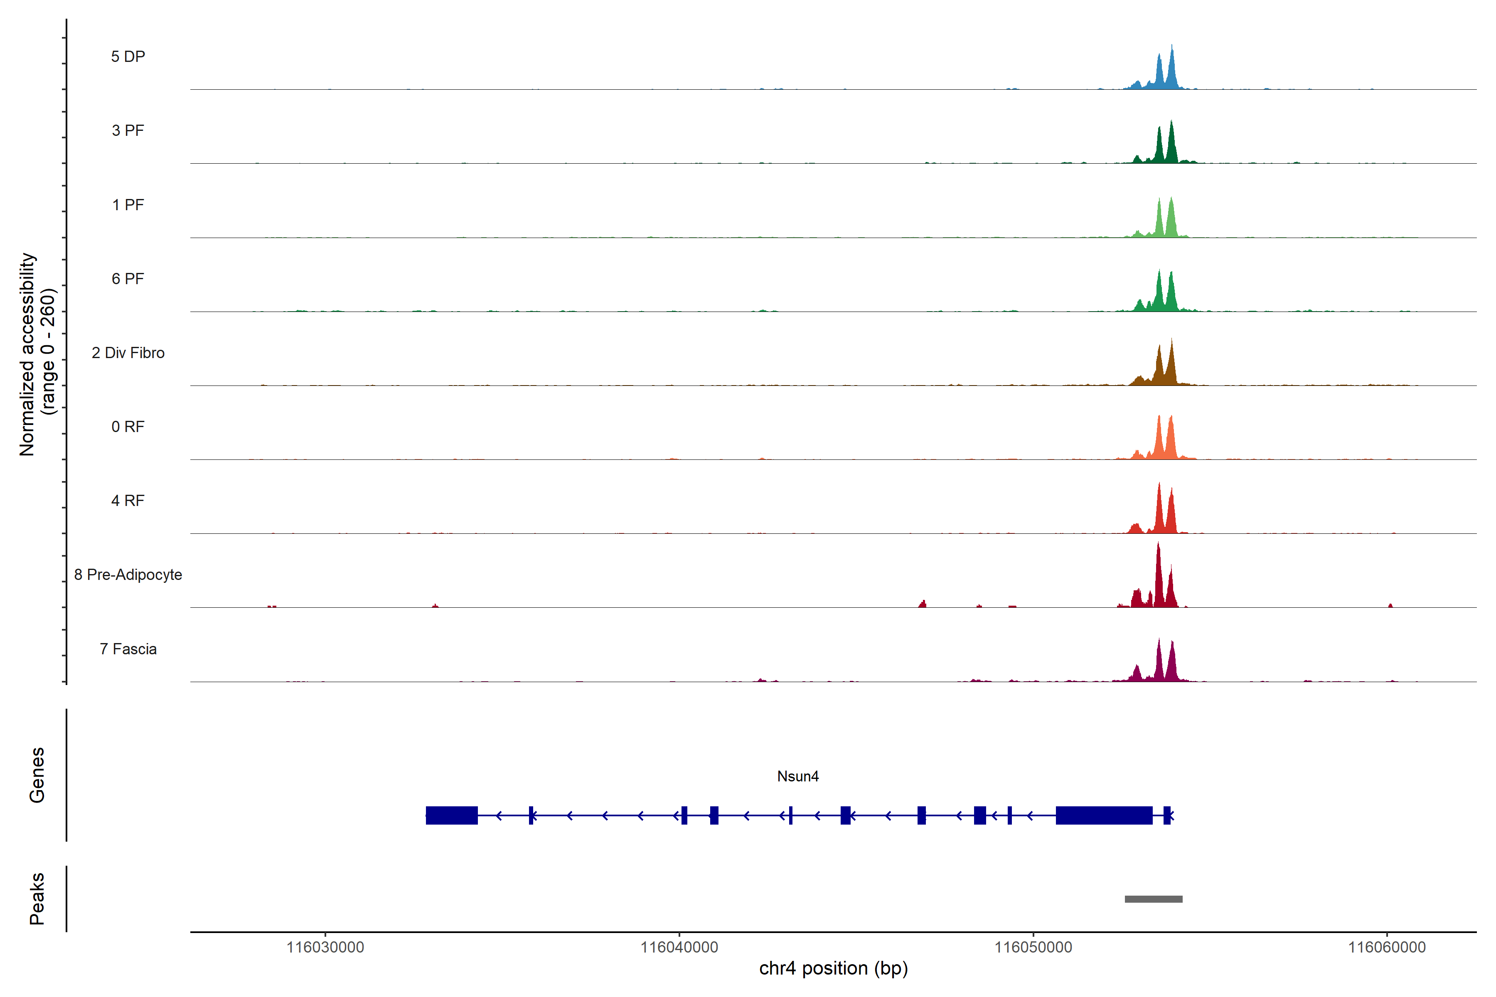
Task: Click the 6 PF track label
Action: point(128,278)
